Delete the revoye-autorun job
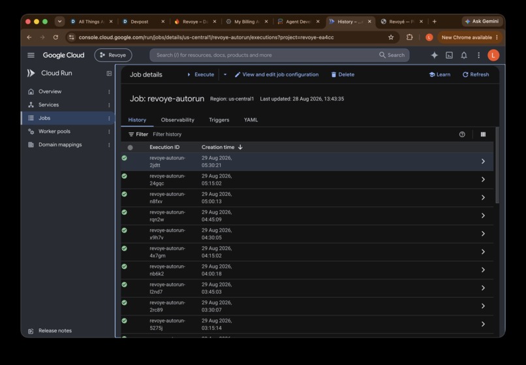The width and height of the screenshot is (526, 365). pos(343,74)
